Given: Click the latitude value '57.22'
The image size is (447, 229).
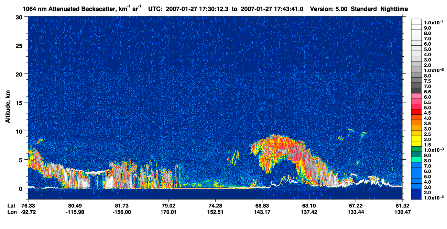Looking at the screenshot, I should (x=356, y=205).
